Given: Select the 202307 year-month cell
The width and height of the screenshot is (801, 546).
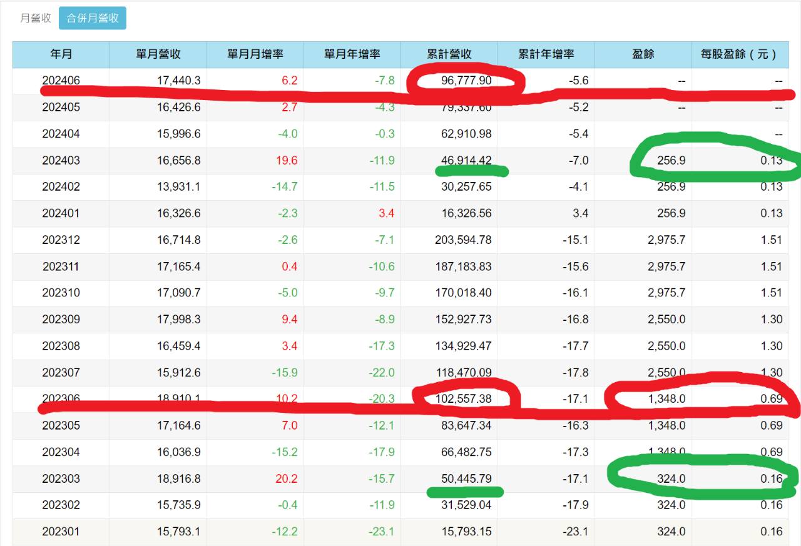Looking at the screenshot, I should tap(61, 372).
